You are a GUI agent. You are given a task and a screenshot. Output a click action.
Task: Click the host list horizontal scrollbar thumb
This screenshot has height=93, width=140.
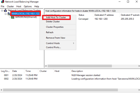click(x=80, y=66)
